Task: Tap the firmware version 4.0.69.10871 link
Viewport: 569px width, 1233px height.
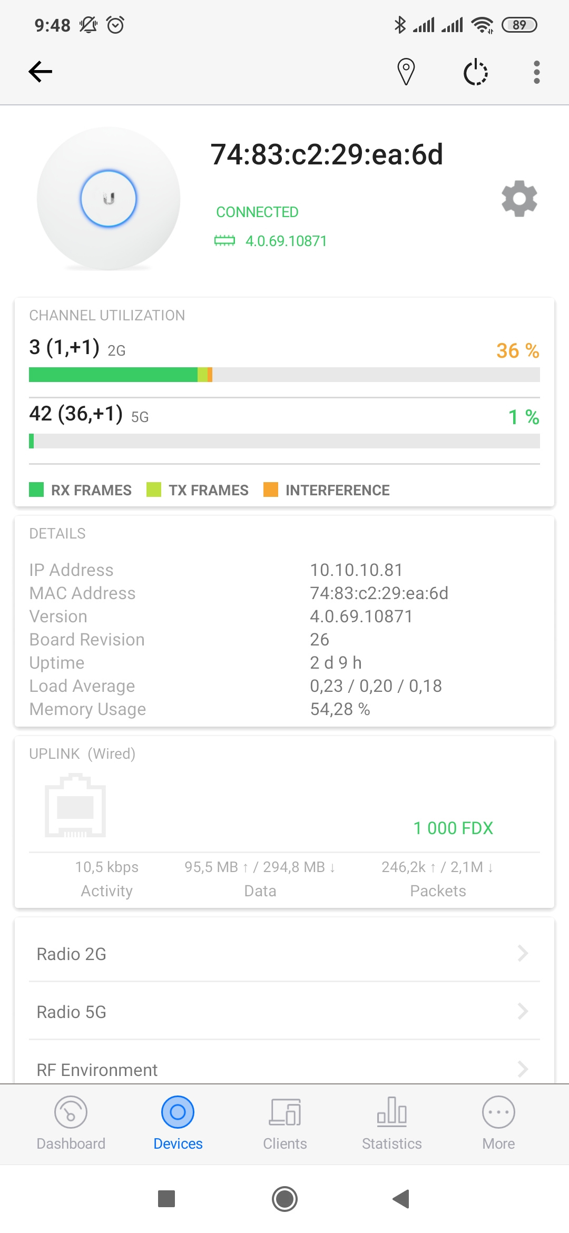Action: [286, 241]
